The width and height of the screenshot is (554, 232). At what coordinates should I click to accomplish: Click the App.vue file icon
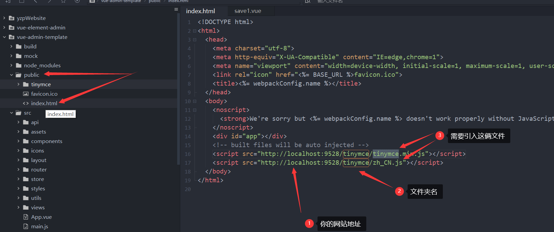point(26,217)
